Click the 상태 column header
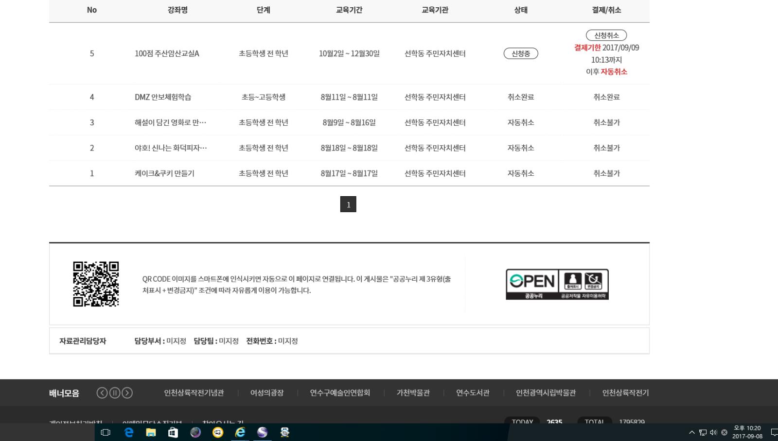Screen dimensions: 778x441 [521, 10]
